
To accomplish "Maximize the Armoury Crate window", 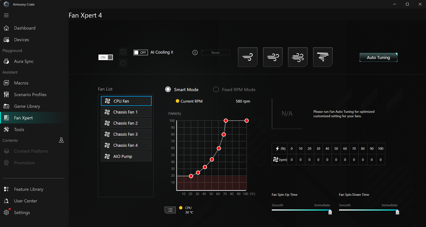I will 407,4.
